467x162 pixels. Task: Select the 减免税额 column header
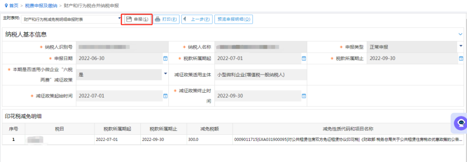[x=210, y=129]
